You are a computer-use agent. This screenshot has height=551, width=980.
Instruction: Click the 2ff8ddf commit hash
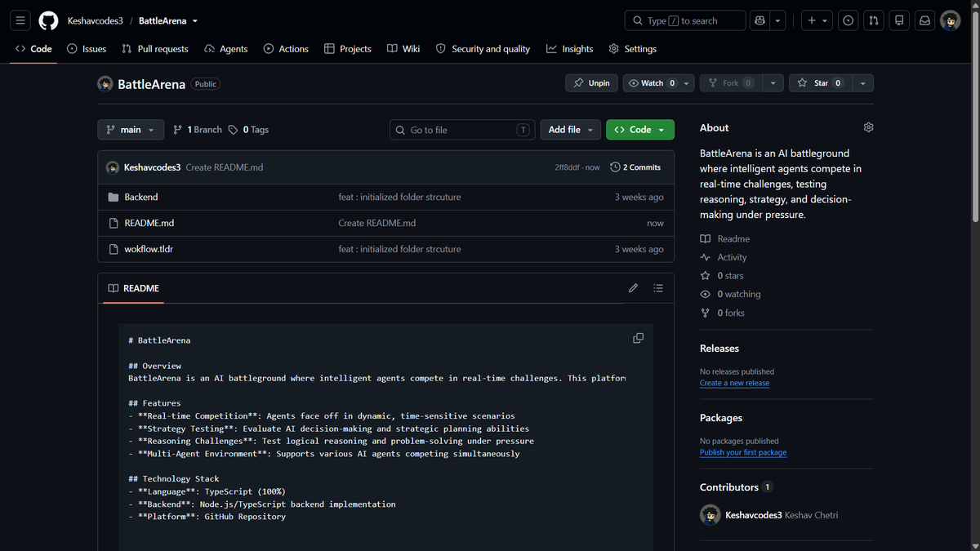(x=567, y=167)
